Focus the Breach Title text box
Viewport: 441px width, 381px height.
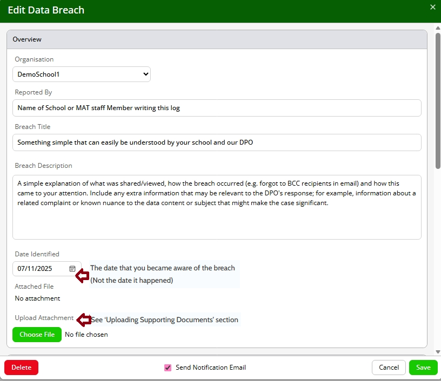(217, 142)
